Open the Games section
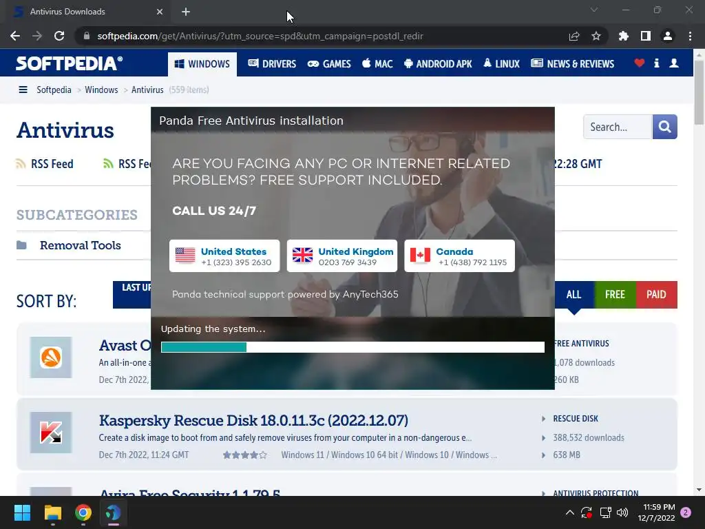Screen dimensions: 705x529 [x=329, y=64]
